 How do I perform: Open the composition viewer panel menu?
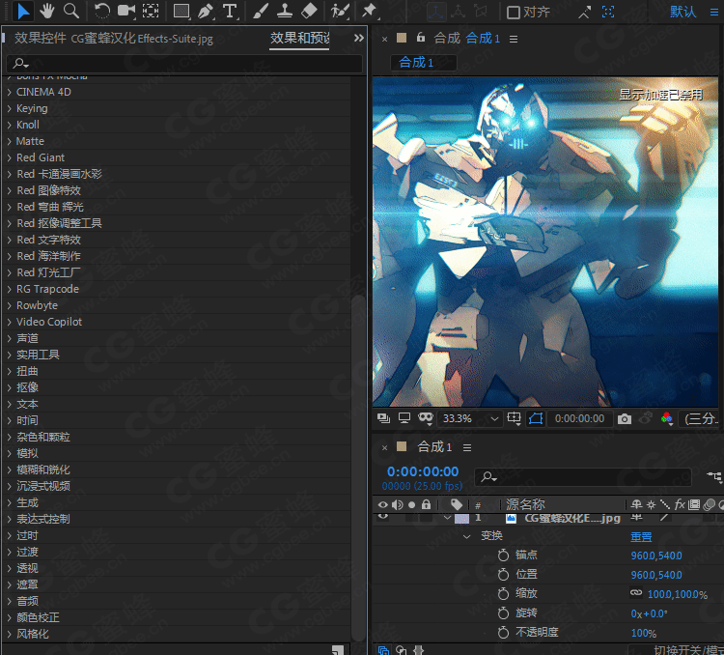click(514, 39)
